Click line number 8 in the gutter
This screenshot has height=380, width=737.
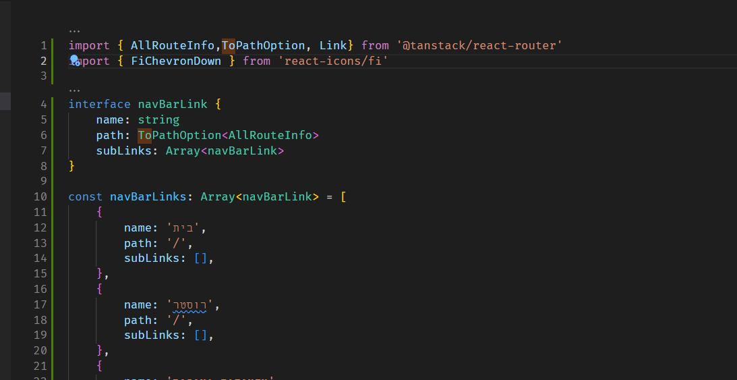pos(44,166)
